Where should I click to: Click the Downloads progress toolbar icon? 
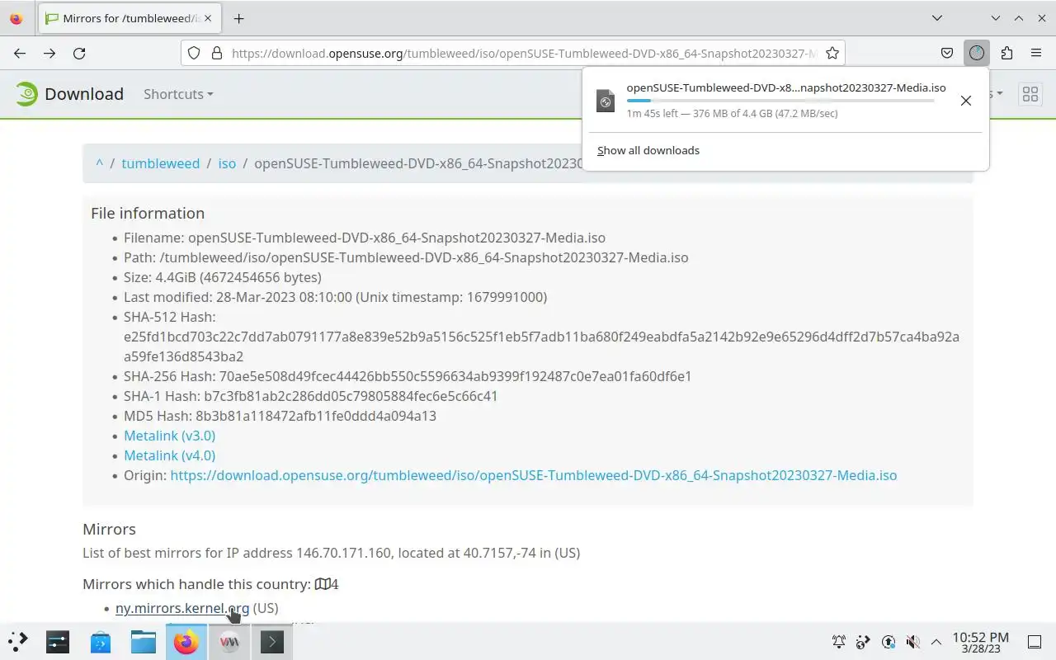[x=977, y=53]
